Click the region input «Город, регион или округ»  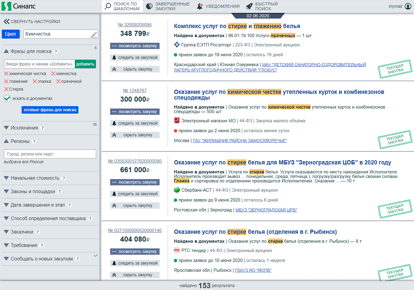click(50, 154)
